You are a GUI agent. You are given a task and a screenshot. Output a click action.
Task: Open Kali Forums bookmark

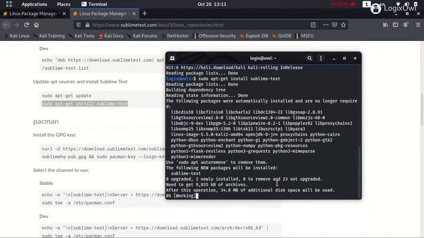pyautogui.click(x=142, y=36)
